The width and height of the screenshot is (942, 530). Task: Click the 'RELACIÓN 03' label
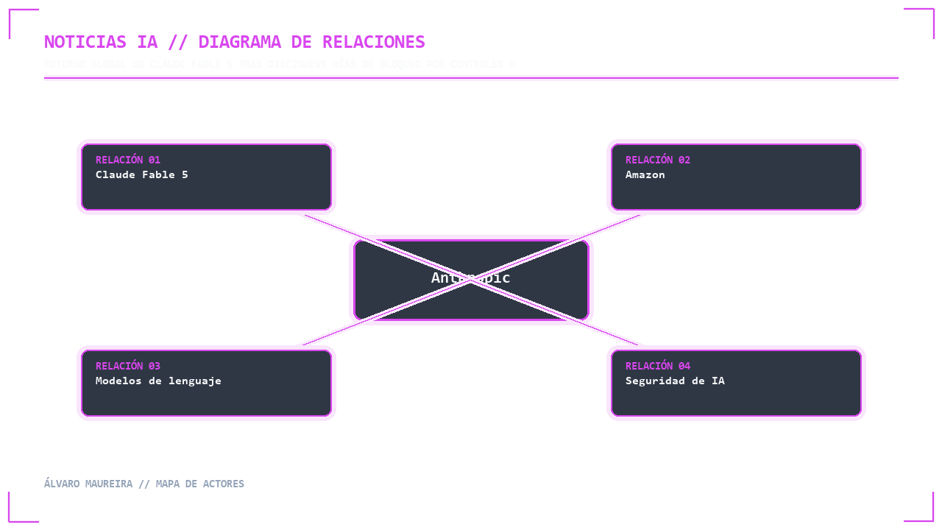pyautogui.click(x=128, y=366)
